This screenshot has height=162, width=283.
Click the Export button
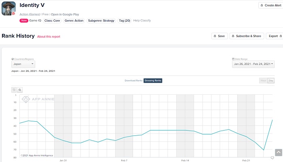(275, 36)
